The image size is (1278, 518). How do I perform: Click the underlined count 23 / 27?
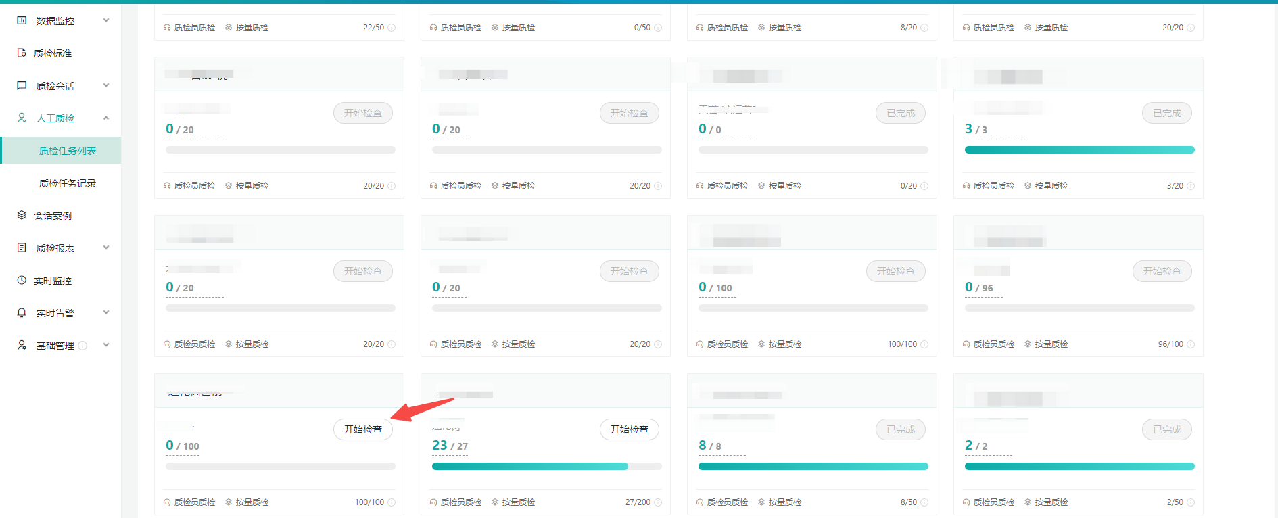(450, 446)
